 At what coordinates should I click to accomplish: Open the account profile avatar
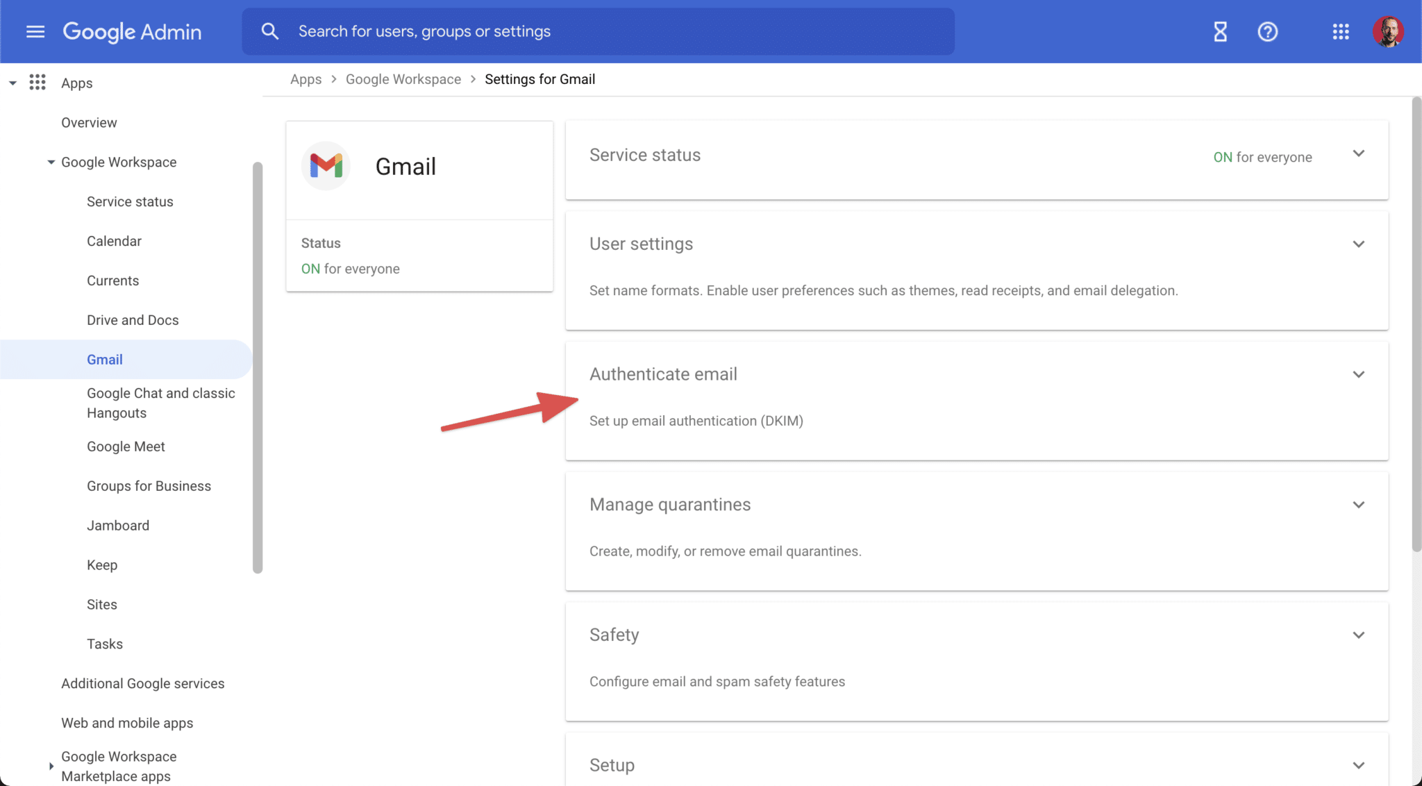pos(1388,31)
